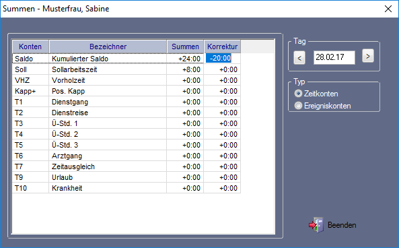
Task: Select the Ü-Std. 1 cell
Action: (108, 123)
